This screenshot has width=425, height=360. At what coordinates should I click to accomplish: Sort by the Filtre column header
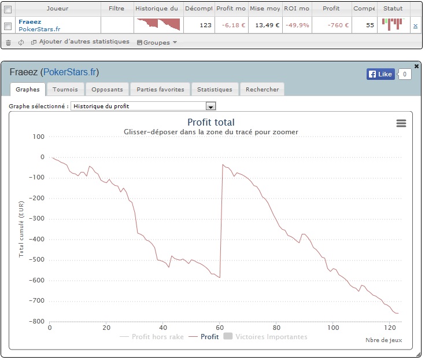(117, 9)
